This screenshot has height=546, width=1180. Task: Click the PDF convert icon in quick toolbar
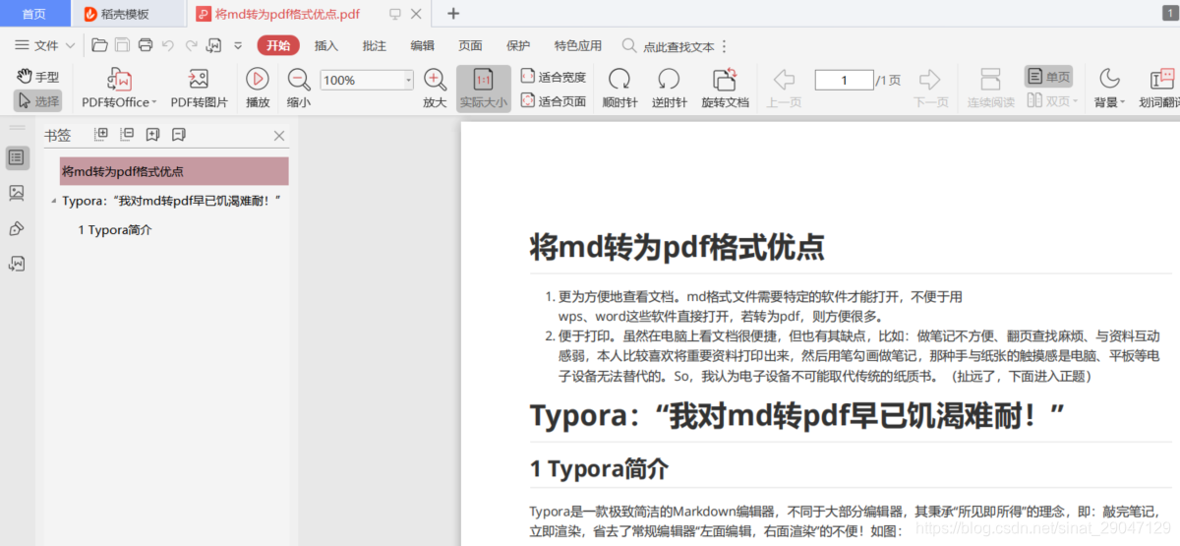point(213,45)
